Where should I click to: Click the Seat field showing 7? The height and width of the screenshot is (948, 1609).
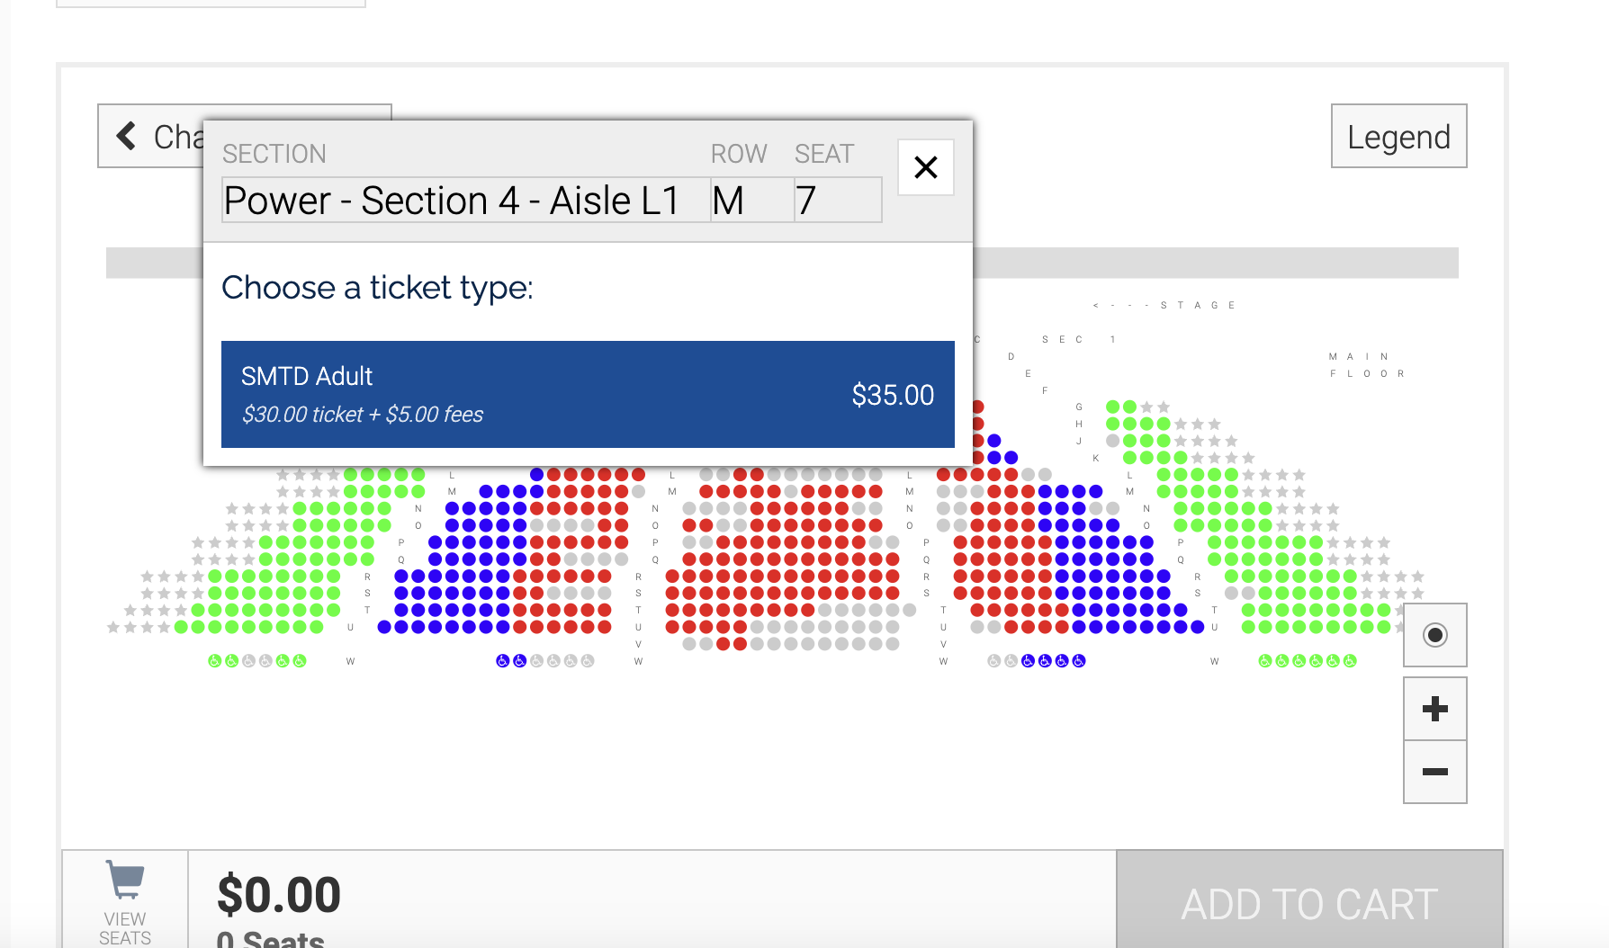point(837,201)
